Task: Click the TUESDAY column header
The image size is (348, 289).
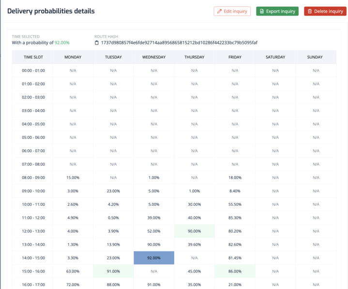Action: coord(113,57)
